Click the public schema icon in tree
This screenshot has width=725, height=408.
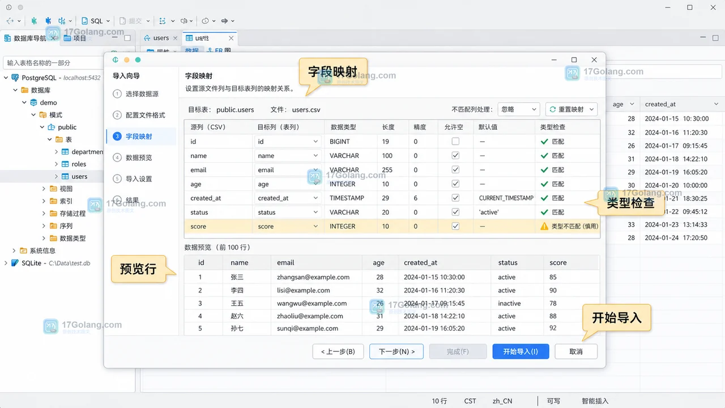coord(52,127)
